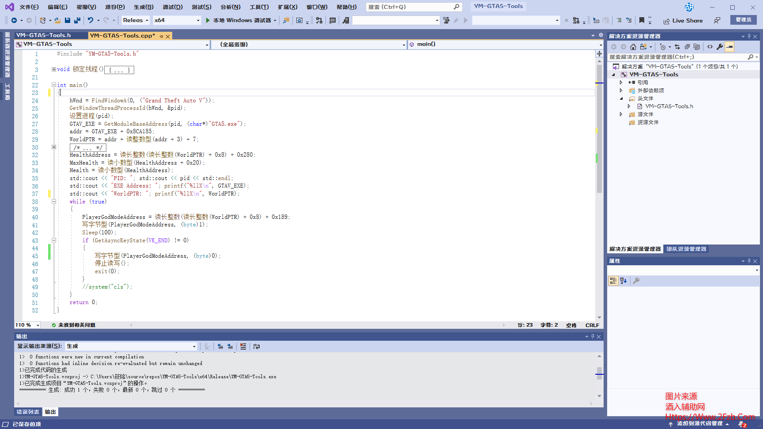Open the x64 platform dropdown

point(177,20)
